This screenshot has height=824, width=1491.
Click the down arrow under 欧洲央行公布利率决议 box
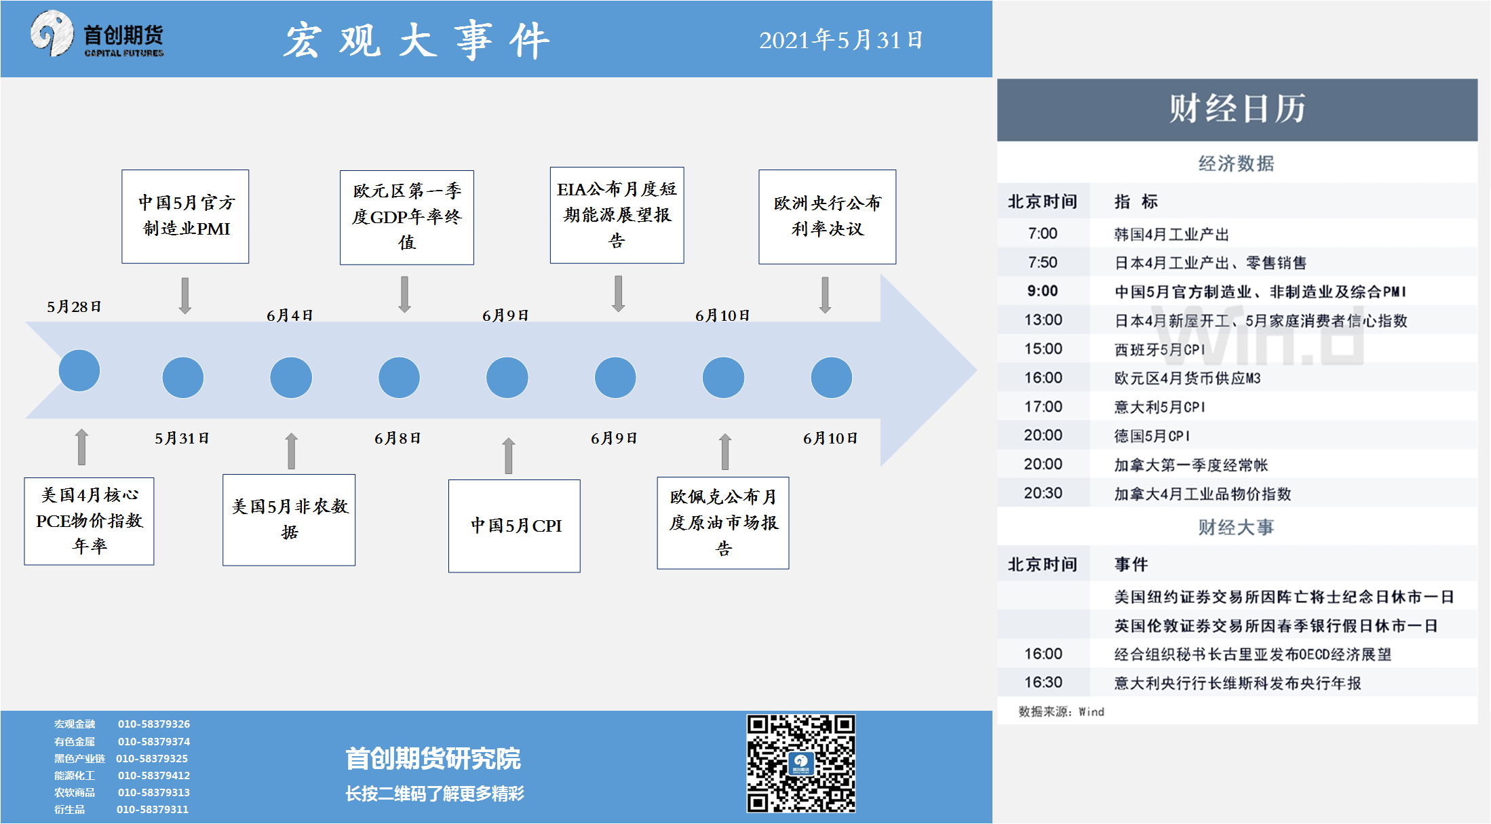(825, 295)
